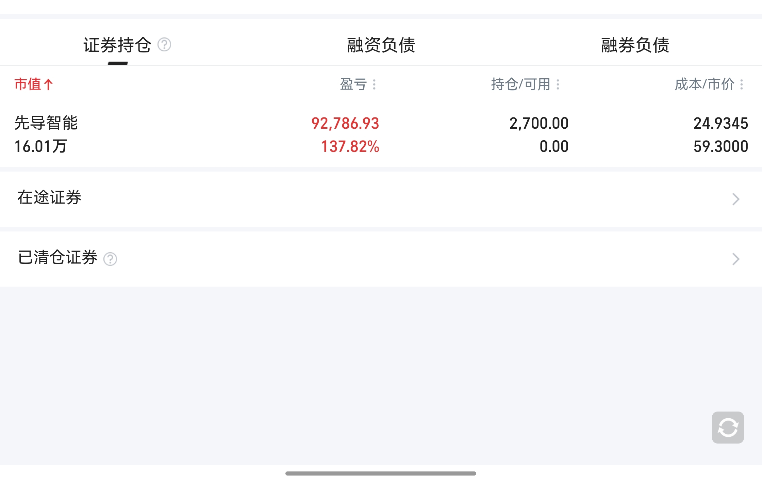Expand the 在途证券 chevron arrow
Viewport: 762px width, 482px height.
(x=736, y=199)
